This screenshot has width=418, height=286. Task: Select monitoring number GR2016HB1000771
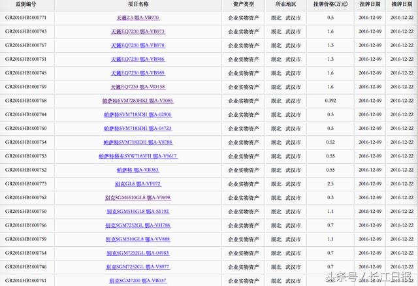pyautogui.click(x=26, y=18)
